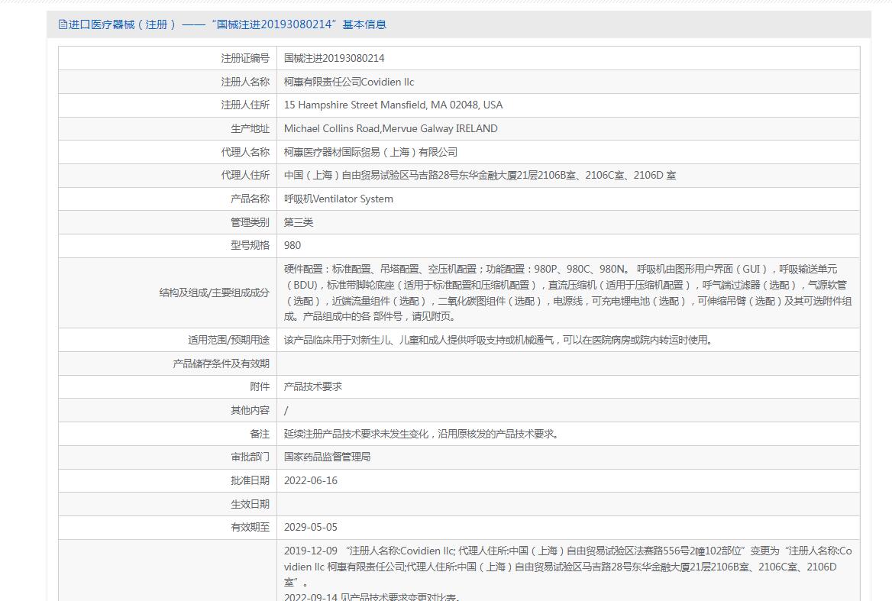Click the 备注 label
This screenshot has height=601, width=892.
260,434
